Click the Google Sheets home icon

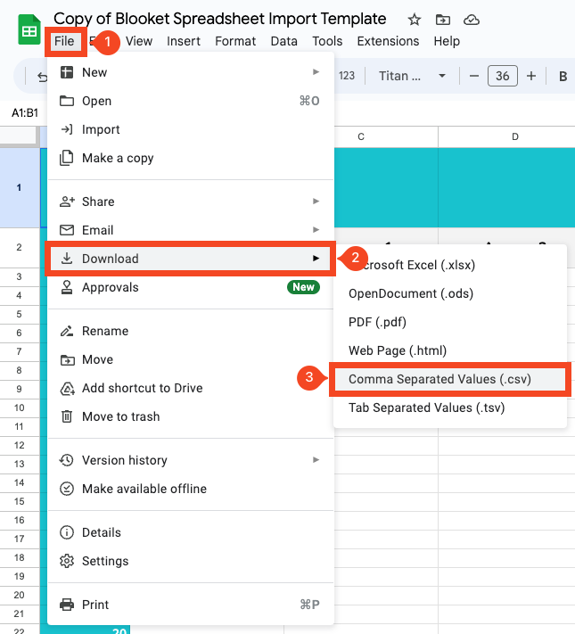tap(29, 29)
